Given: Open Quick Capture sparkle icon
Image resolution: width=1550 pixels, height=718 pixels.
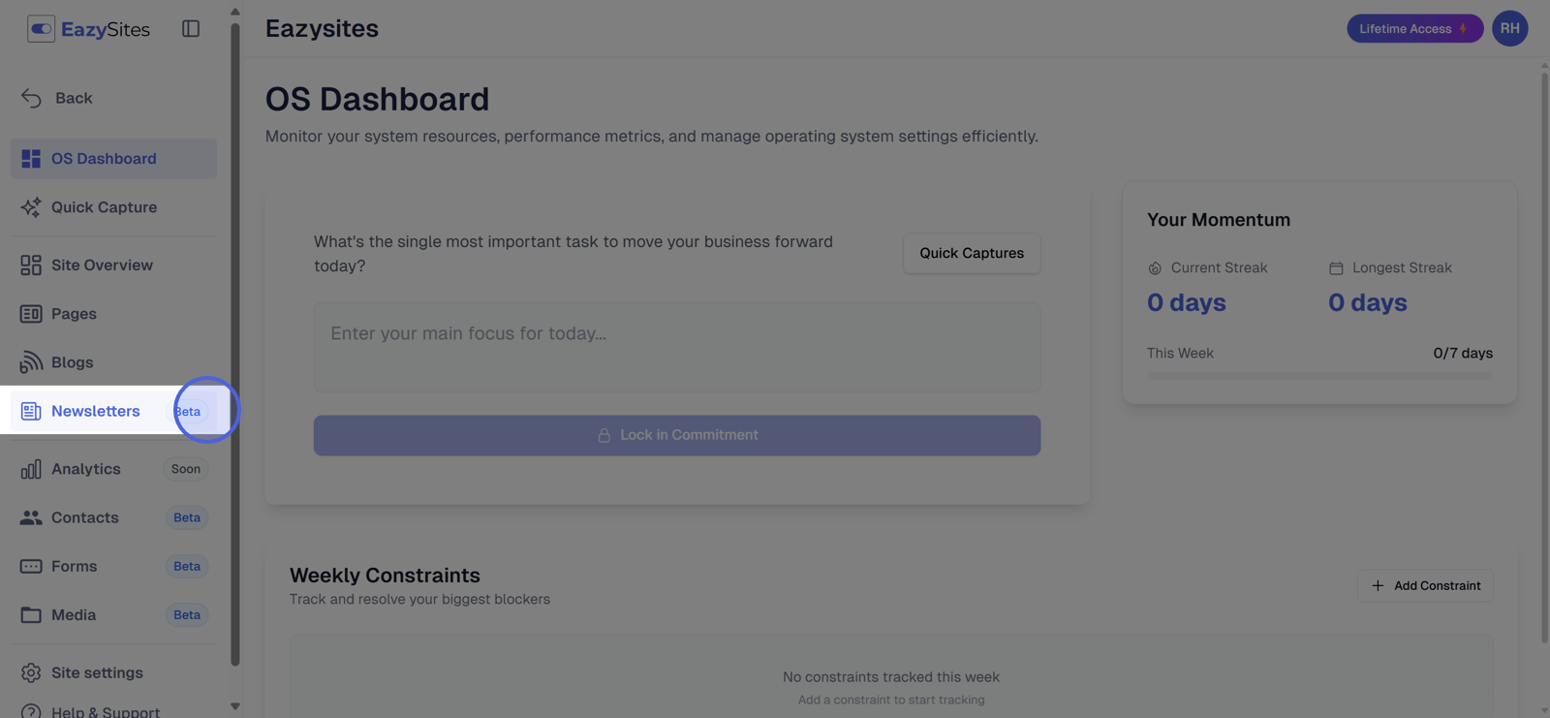Looking at the screenshot, I should pos(31,207).
